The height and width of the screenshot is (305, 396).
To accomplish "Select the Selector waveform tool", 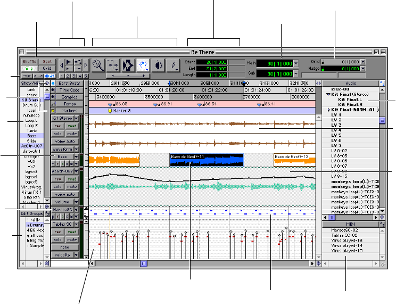I will point(128,65).
